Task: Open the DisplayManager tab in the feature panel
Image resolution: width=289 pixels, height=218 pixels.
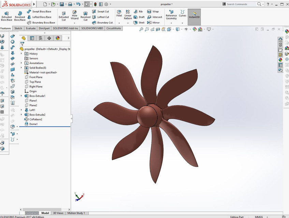Action: click(x=58, y=38)
